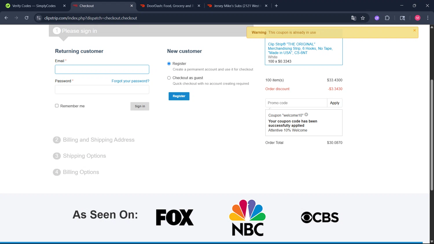Remove the welcome10 coupon
This screenshot has height=244, width=434.
tap(306, 115)
